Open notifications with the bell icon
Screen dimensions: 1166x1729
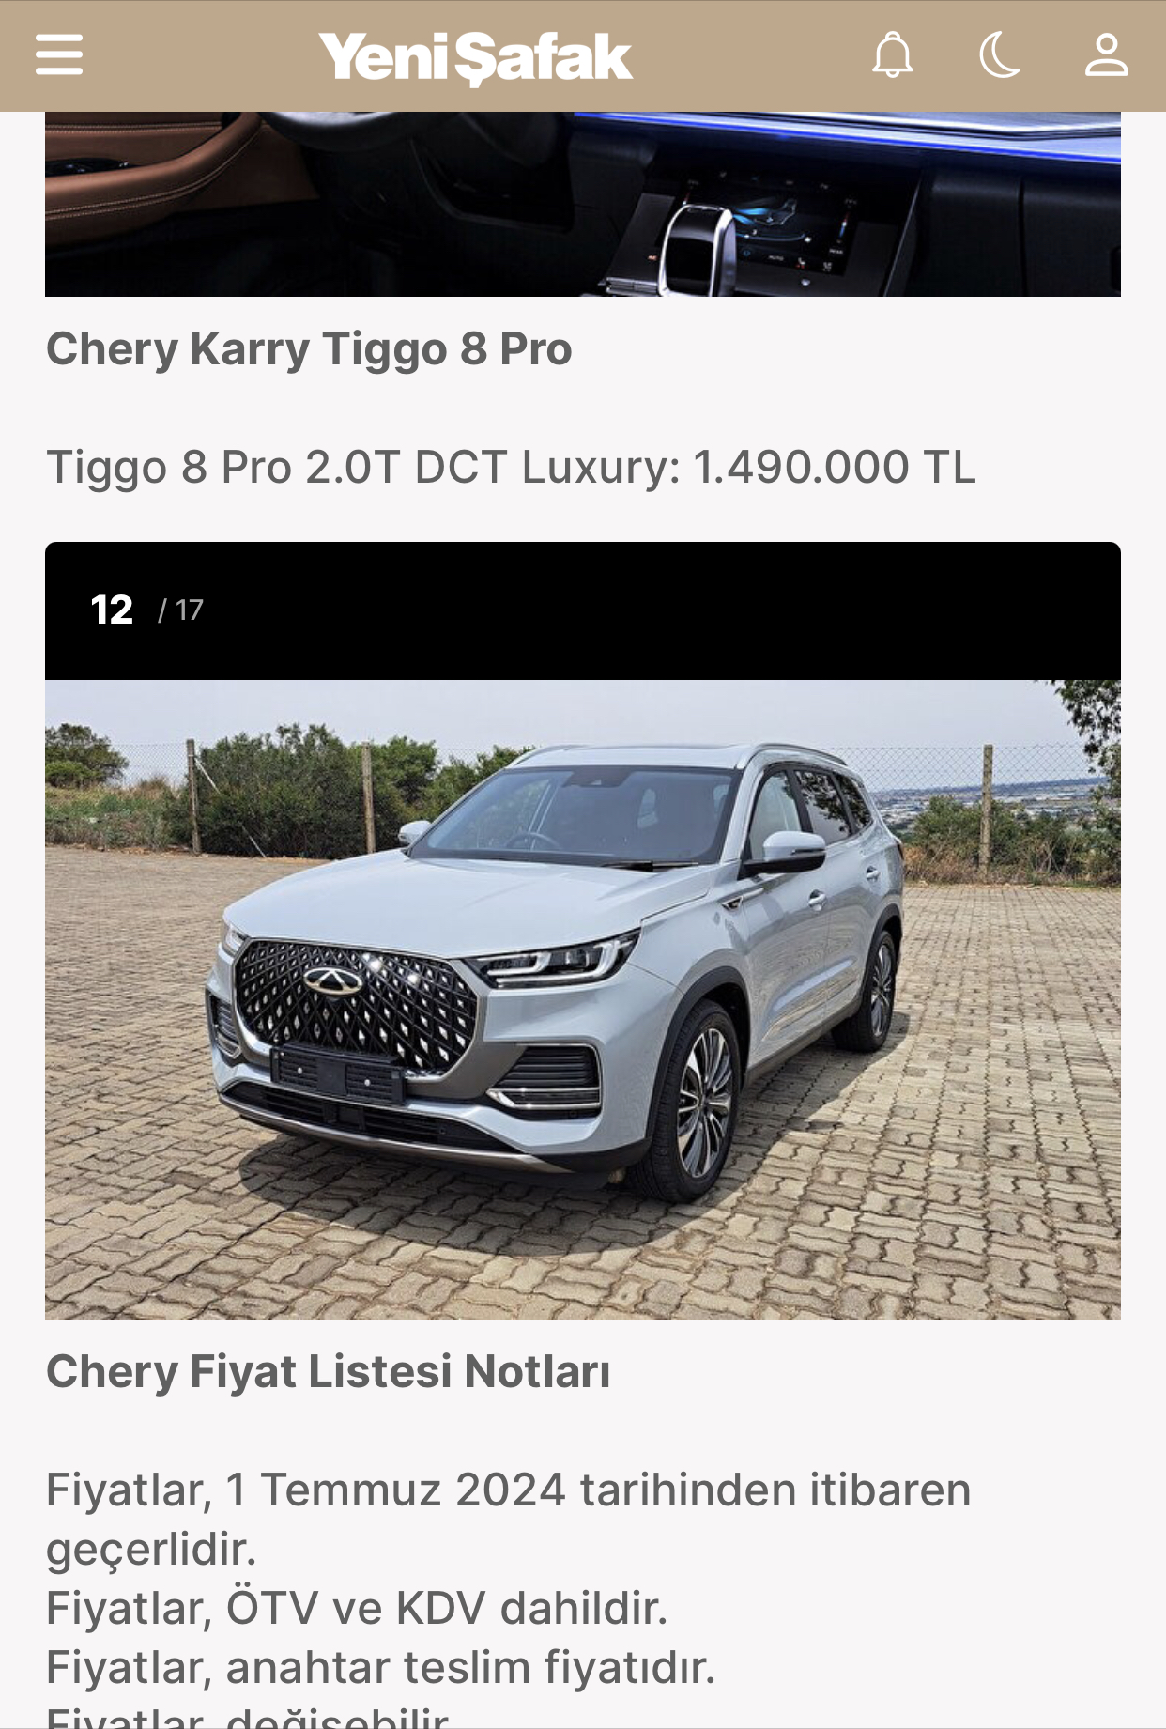(892, 54)
